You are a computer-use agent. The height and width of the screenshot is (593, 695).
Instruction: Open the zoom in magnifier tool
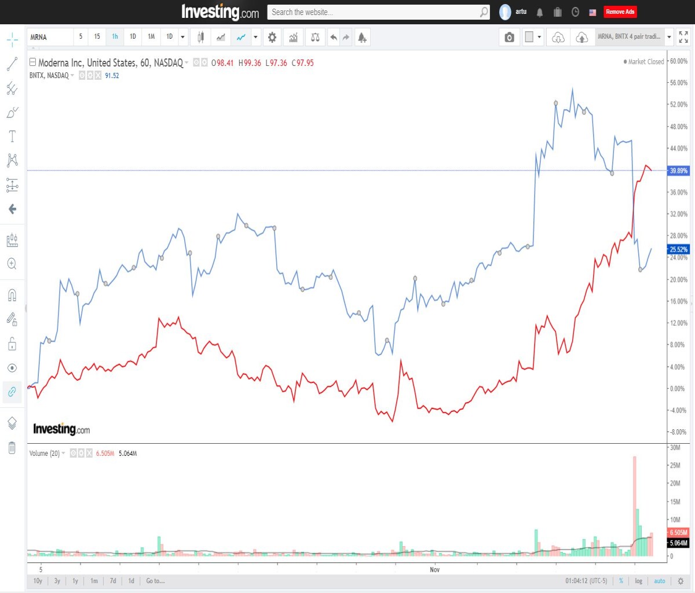click(12, 264)
